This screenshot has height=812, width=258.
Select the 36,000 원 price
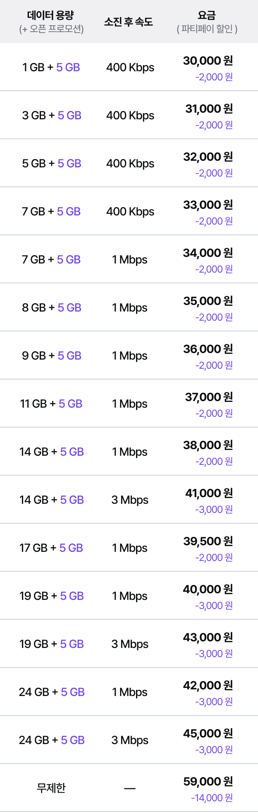pyautogui.click(x=208, y=349)
